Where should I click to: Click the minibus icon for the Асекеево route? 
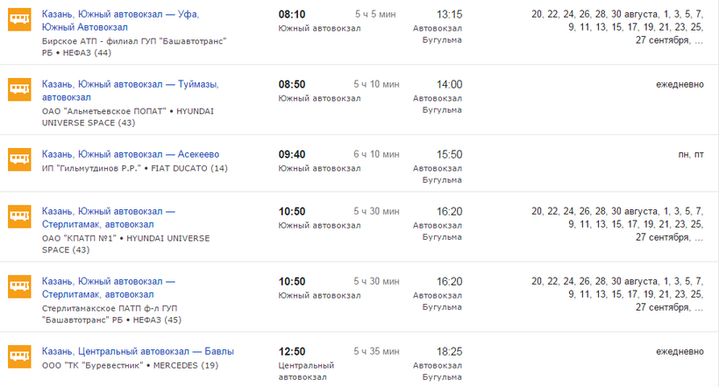[19, 158]
